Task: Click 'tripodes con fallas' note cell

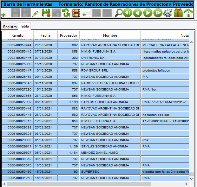Action: click(x=165, y=172)
